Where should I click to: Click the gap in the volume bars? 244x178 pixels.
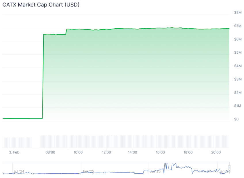[36, 142]
